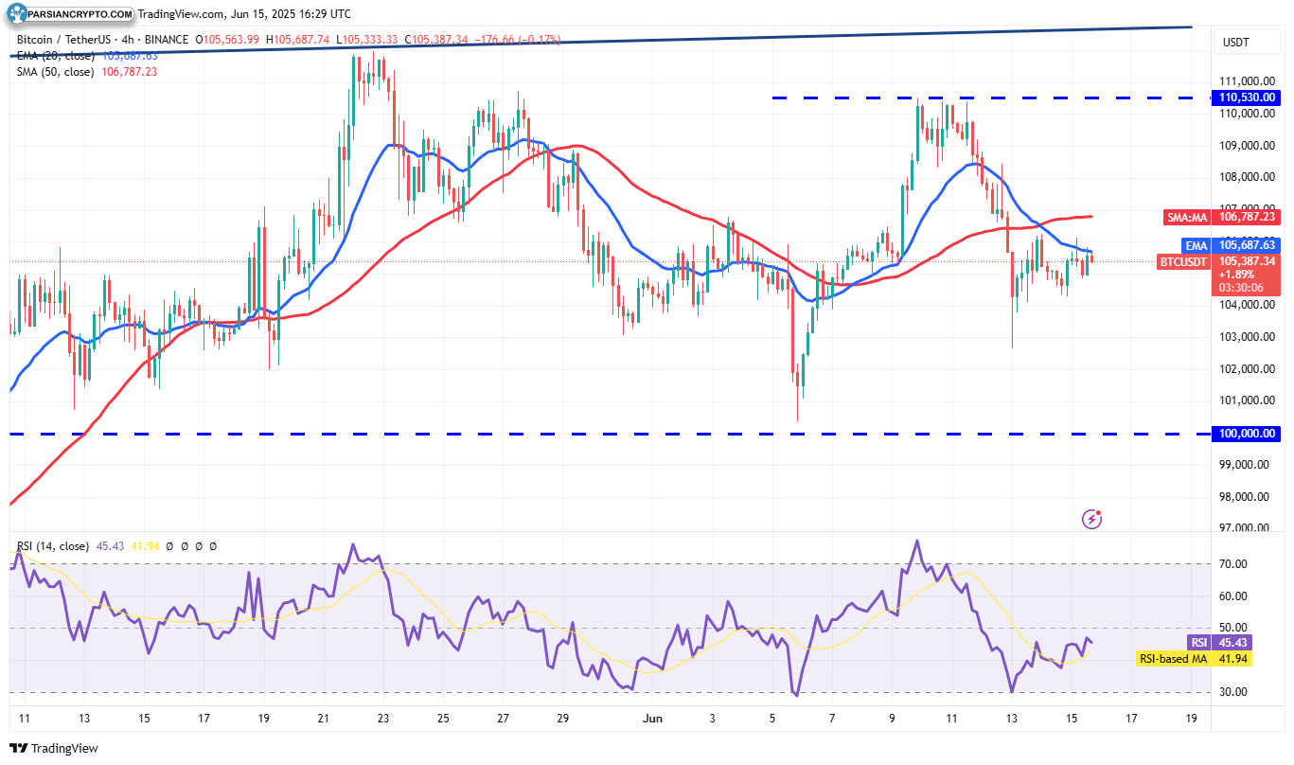Screen dimensions: 1294x765
Task: Click Jun on the date axis
Action: click(651, 719)
